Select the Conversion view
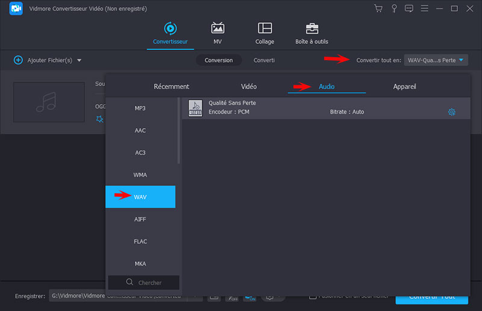Image resolution: width=482 pixels, height=311 pixels. pyautogui.click(x=218, y=60)
